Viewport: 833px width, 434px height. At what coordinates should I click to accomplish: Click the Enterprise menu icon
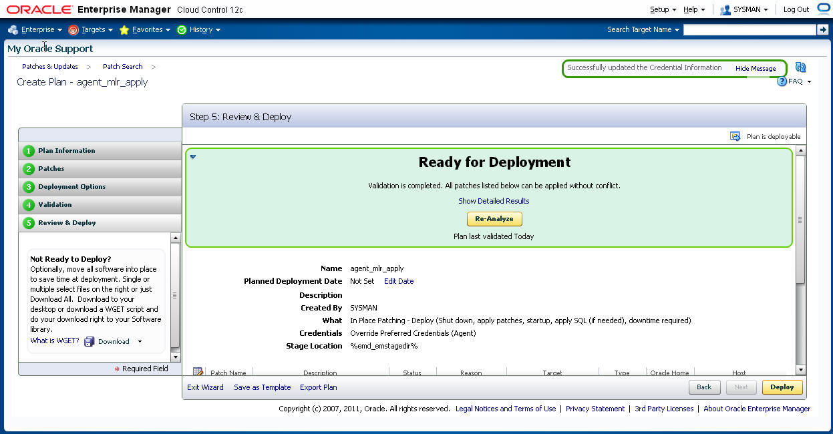click(x=13, y=29)
